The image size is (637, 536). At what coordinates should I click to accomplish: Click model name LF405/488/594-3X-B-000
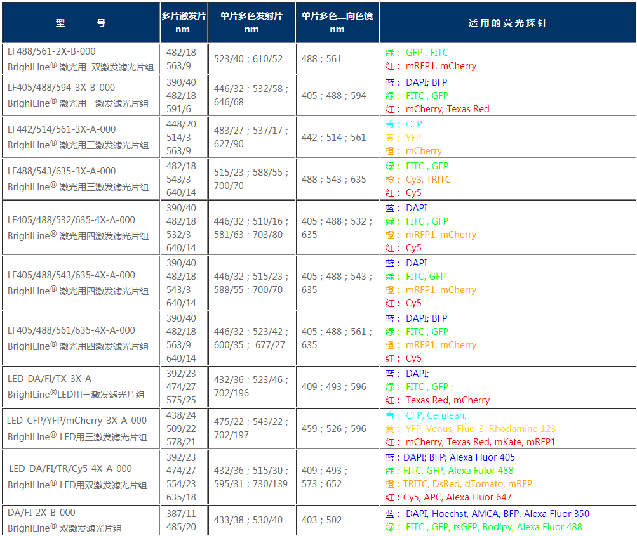62,88
